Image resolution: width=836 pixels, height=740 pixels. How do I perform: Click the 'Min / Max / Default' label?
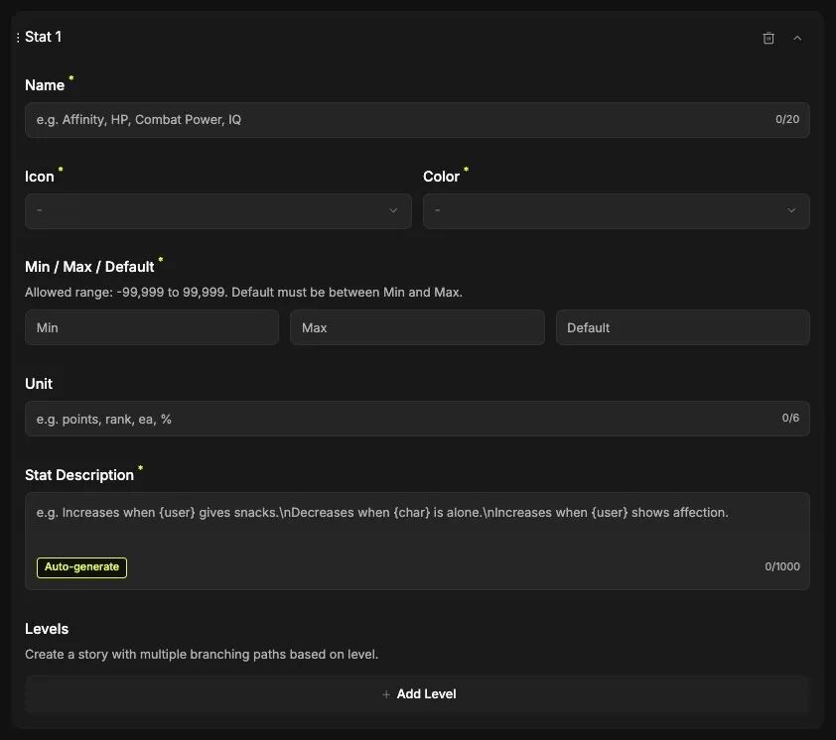click(x=89, y=267)
